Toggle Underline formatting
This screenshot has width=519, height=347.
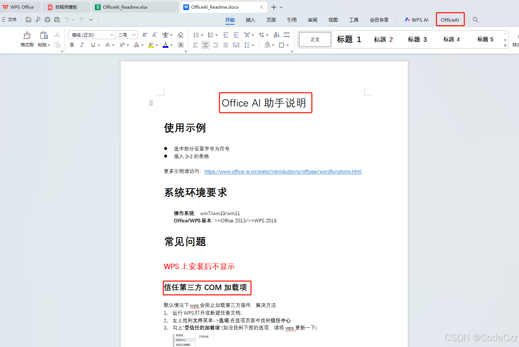tap(93, 45)
